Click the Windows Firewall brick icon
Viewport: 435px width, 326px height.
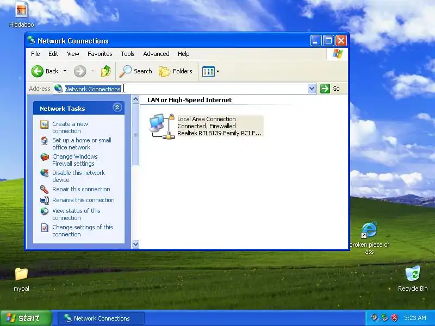tap(45, 157)
